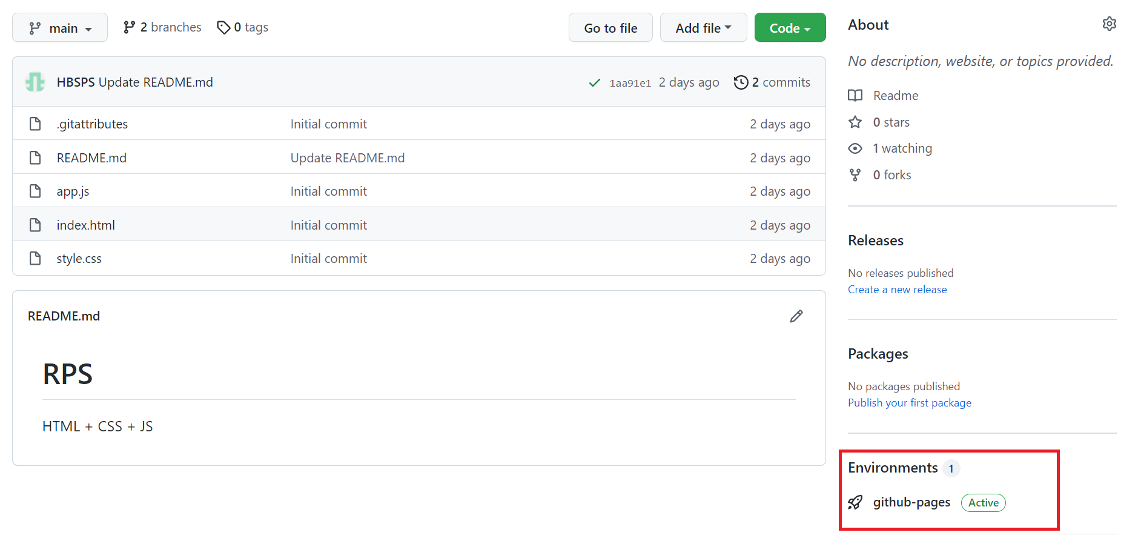Click the eye icon beside watching
Image resolution: width=1141 pixels, height=541 pixels.
coord(855,148)
